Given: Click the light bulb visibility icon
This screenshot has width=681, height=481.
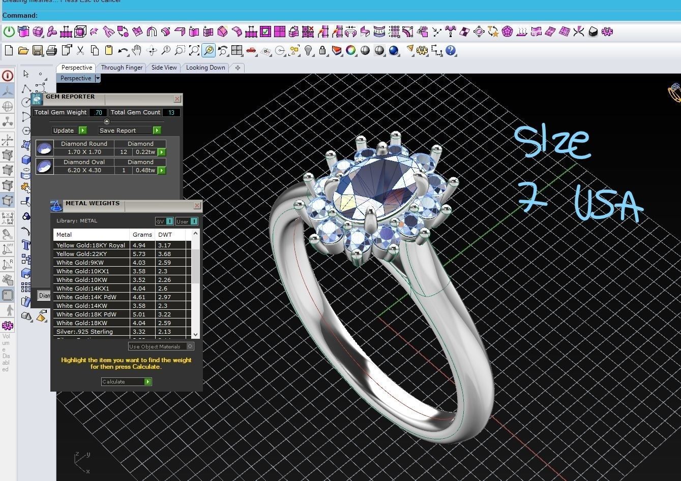Looking at the screenshot, I should tap(308, 50).
